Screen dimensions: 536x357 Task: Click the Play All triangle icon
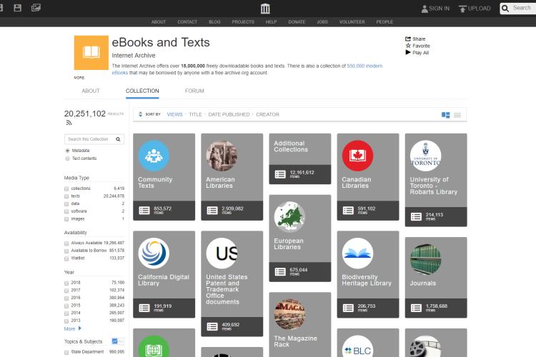[x=408, y=52]
